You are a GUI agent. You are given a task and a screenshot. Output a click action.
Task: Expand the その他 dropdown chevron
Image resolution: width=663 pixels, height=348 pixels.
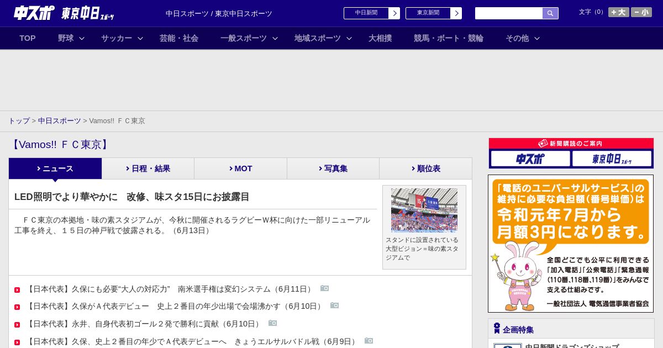pos(537,38)
